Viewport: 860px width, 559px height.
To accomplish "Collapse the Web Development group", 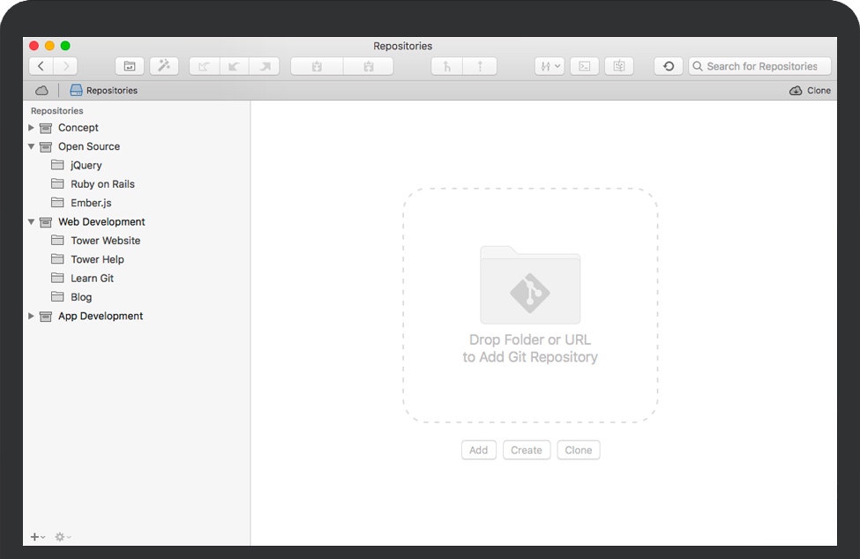I will 32,222.
